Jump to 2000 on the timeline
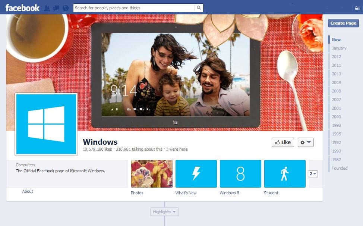This screenshot has height=226, width=363. [x=337, y=117]
